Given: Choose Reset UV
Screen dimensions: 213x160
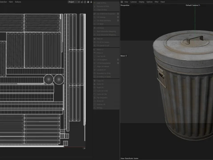Looking at the screenshot, I should [106, 88].
